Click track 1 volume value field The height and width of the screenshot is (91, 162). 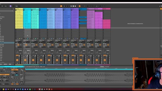[x=17, y=55]
